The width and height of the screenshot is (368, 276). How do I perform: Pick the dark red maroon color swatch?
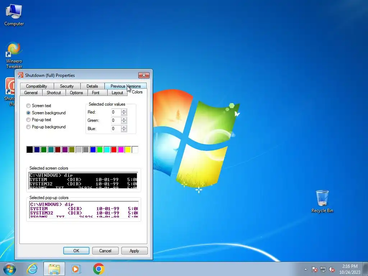pos(58,149)
